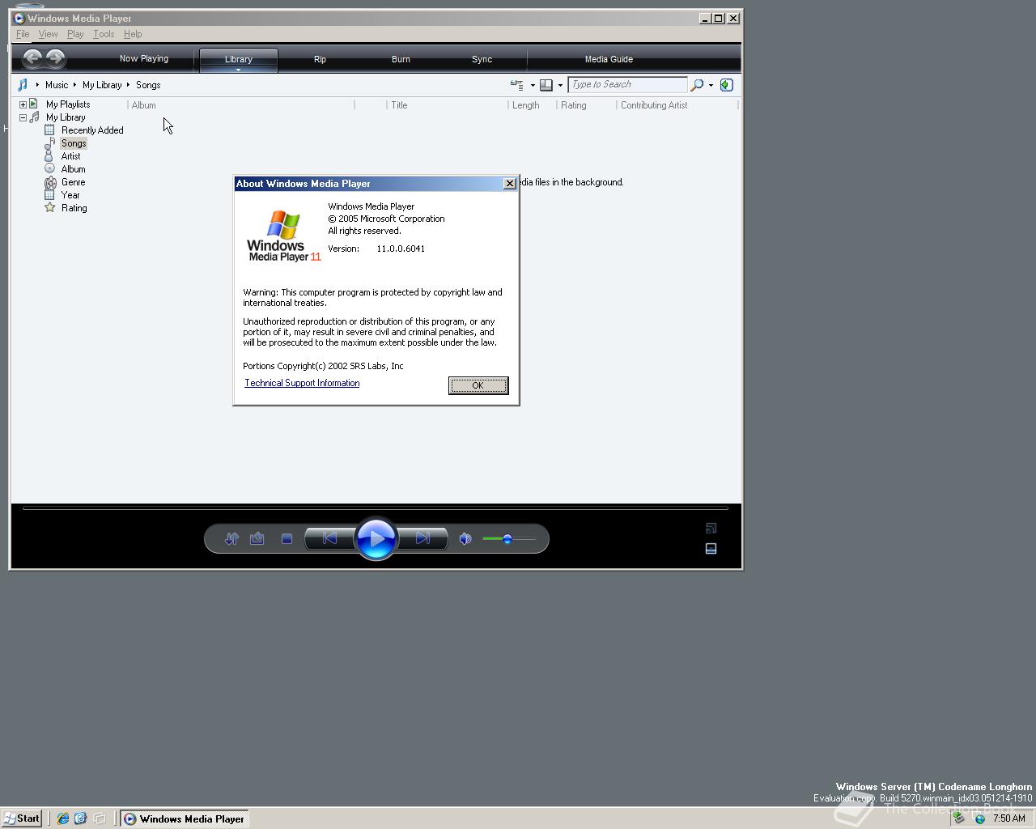The image size is (1036, 829).
Task: Click the Forward navigation arrow button
Action: pyautogui.click(x=55, y=57)
